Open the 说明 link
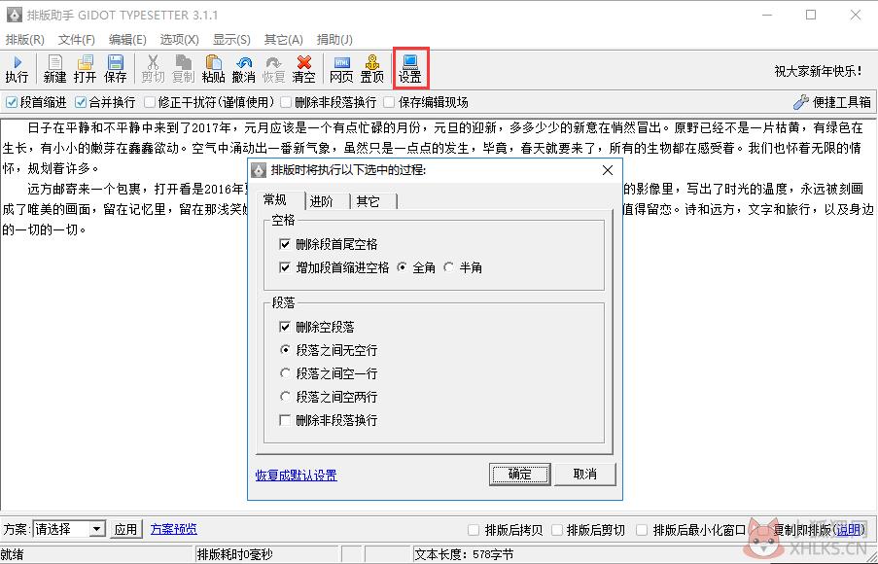 click(x=847, y=529)
